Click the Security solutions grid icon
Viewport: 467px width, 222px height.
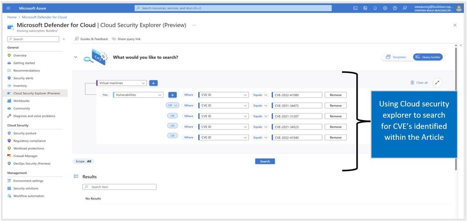click(9, 188)
